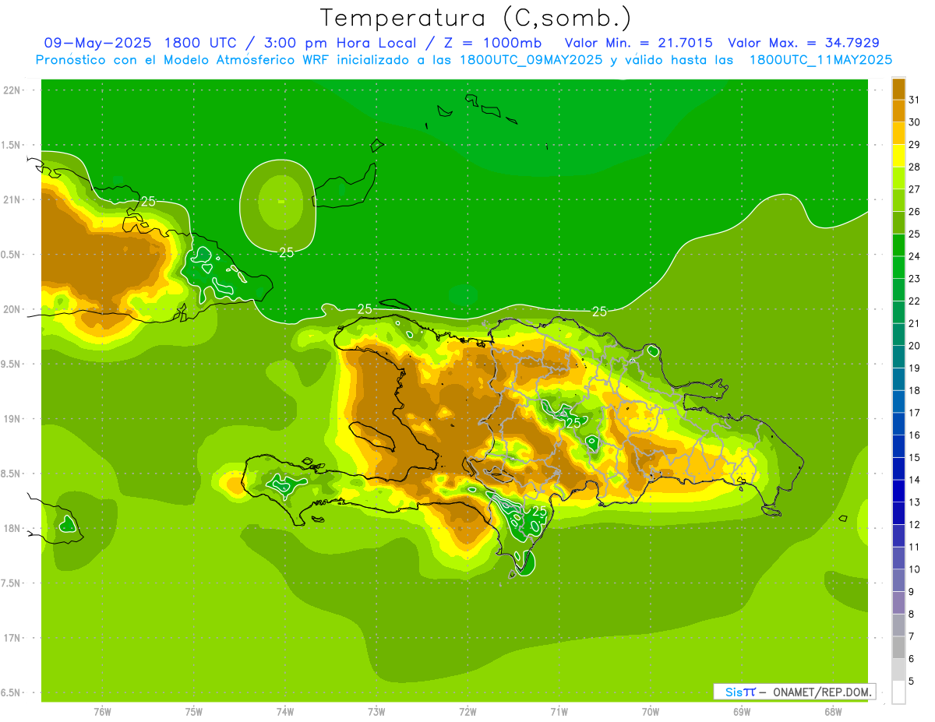The image size is (935, 722).
Task: Click legend value label '31'
Action: point(915,100)
